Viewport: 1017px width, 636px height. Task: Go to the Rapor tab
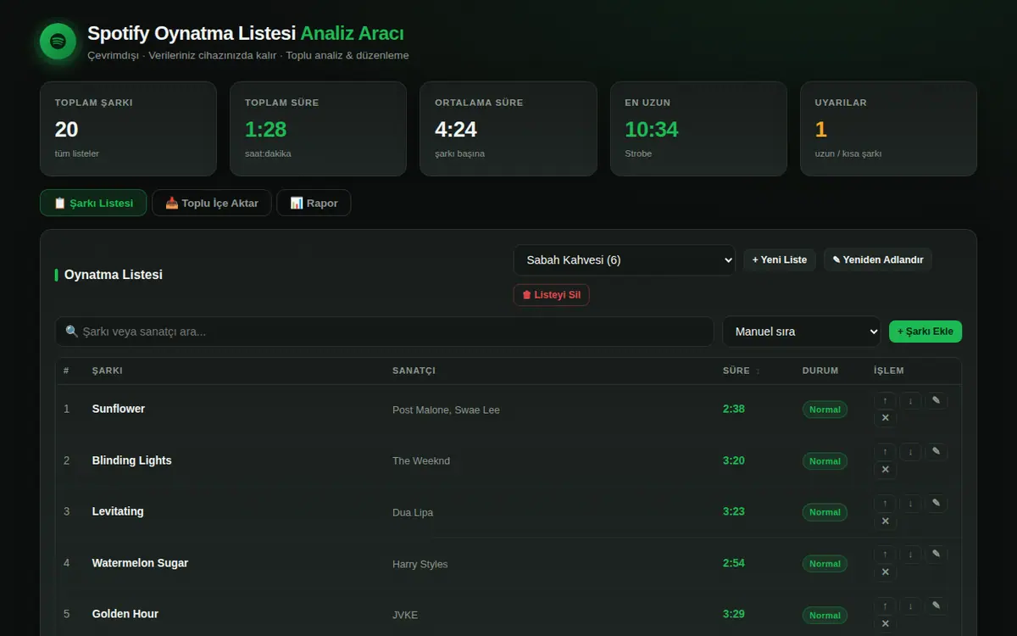pyautogui.click(x=314, y=204)
